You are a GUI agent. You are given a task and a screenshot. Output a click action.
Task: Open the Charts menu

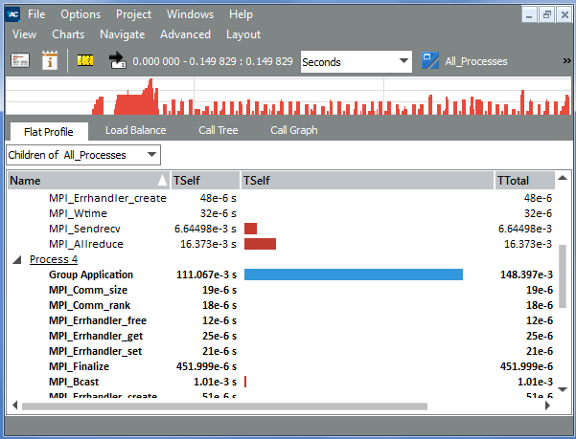pos(68,34)
